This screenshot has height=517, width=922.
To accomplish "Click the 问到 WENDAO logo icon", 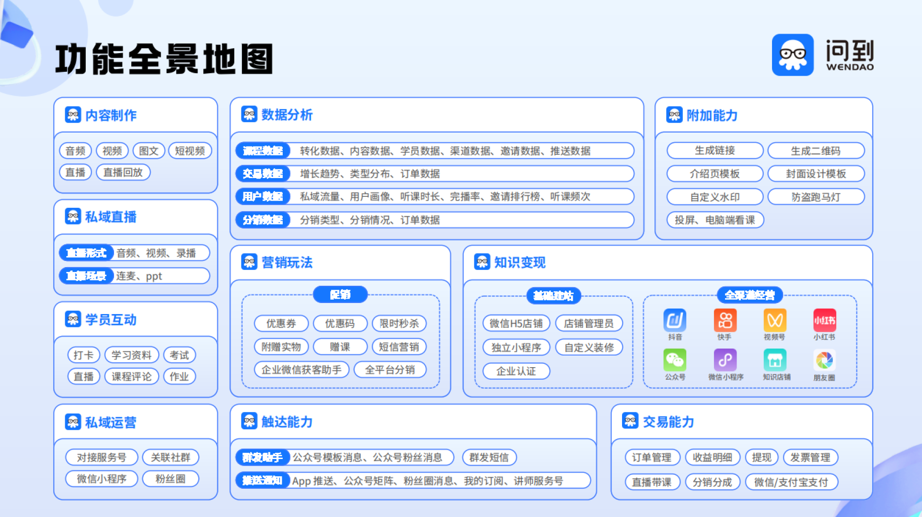I will click(x=793, y=55).
